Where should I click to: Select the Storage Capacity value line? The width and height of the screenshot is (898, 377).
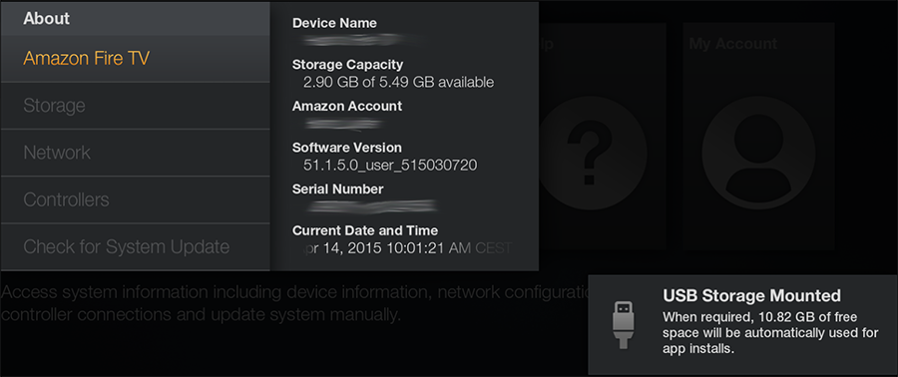pos(398,83)
